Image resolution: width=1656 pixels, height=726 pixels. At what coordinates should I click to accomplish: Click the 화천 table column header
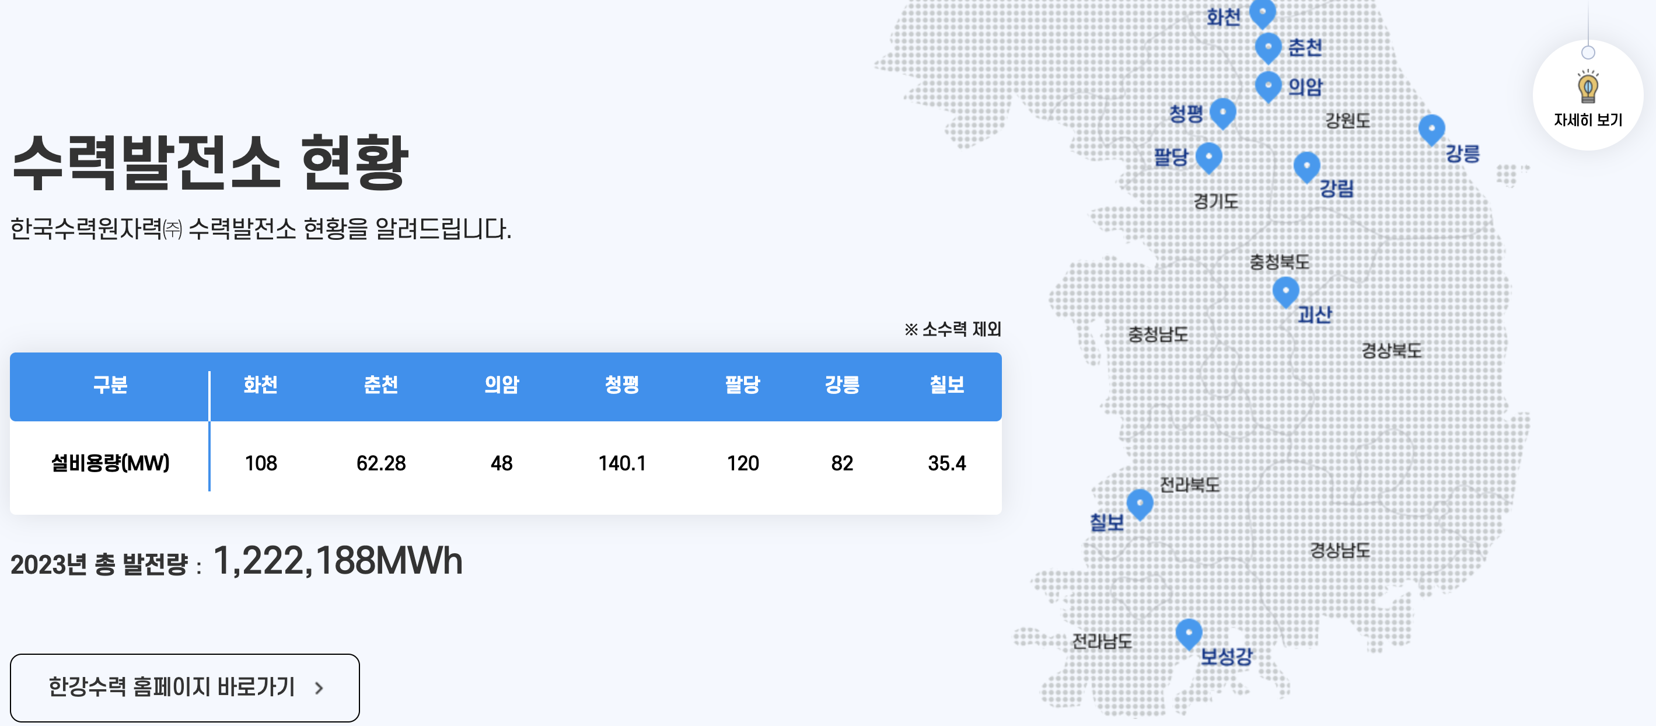pos(260,385)
